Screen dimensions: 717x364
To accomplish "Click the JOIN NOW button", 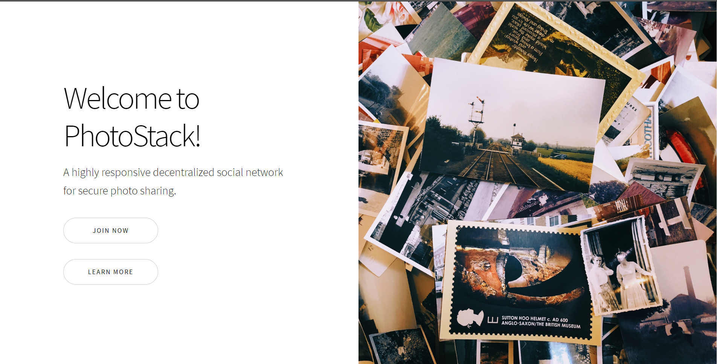I will click(x=111, y=231).
